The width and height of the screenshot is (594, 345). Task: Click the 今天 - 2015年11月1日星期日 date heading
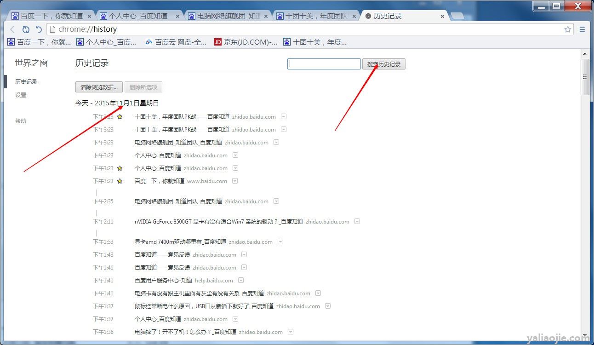pos(117,103)
